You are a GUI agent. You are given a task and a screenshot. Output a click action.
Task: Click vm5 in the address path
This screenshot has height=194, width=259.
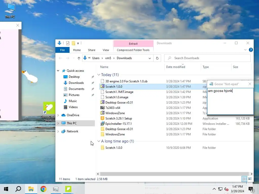coord(108,58)
